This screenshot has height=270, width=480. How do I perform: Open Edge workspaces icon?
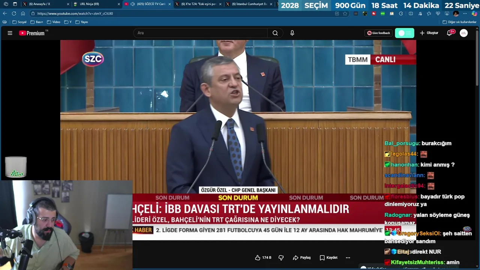click(6, 4)
